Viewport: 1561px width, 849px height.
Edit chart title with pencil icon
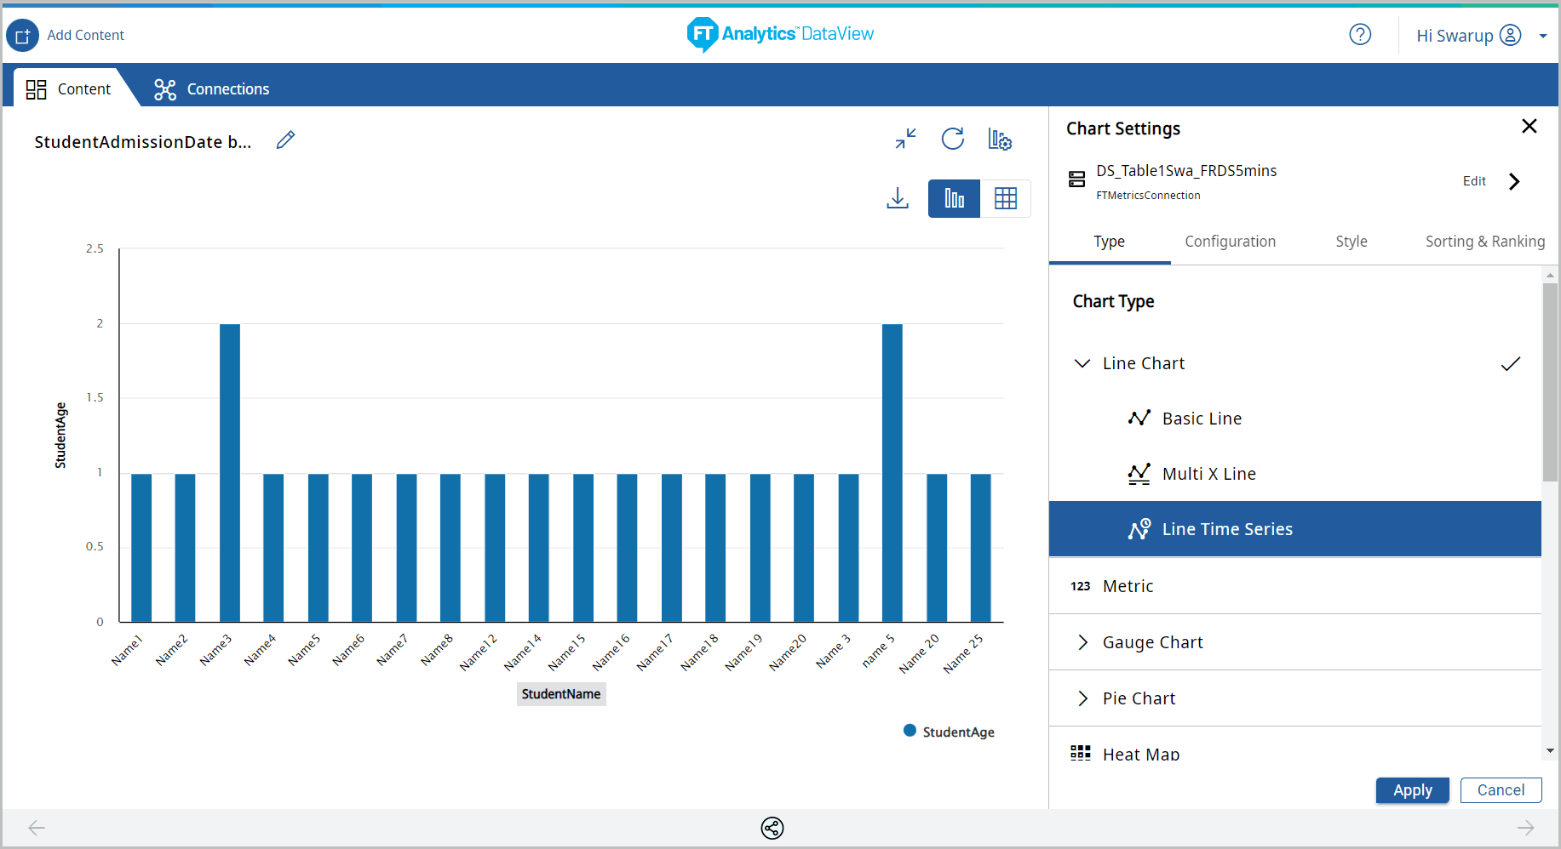tap(285, 140)
